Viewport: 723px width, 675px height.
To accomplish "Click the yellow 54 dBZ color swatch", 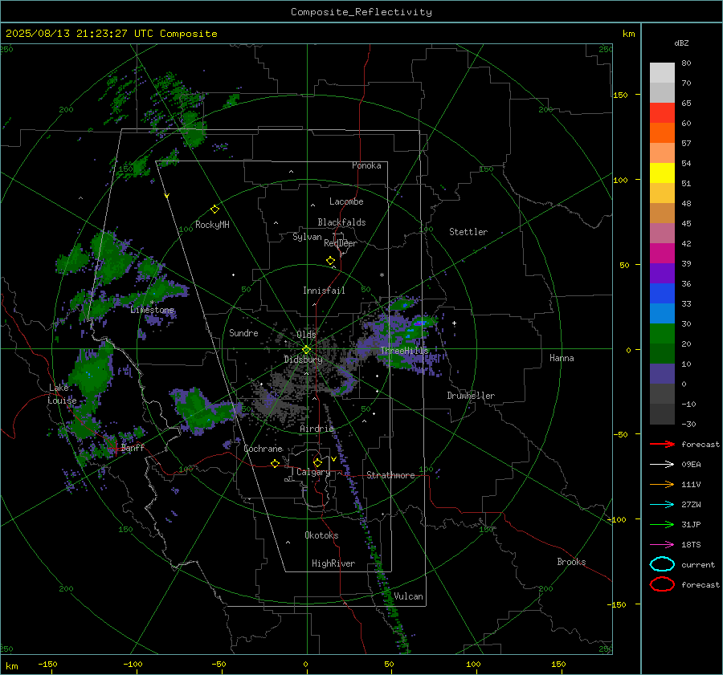I will coord(662,173).
